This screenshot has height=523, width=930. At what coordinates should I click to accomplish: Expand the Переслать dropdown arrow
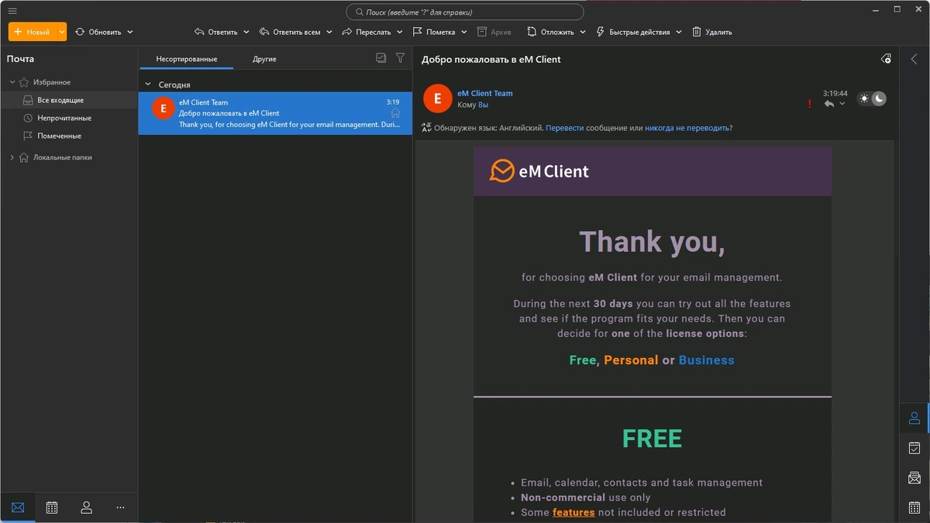[400, 32]
